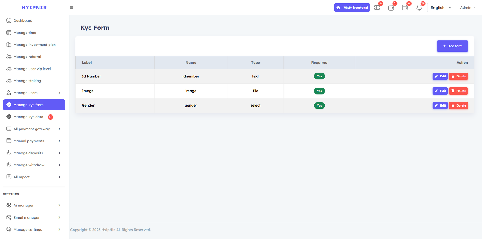The height and width of the screenshot is (239, 482).
Task: Expand the All payment gateway chevron
Action: [59, 129]
